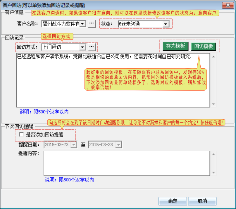Click the ellipsis button beside 客户名称
236x209 pixels.
click(x=92, y=24)
